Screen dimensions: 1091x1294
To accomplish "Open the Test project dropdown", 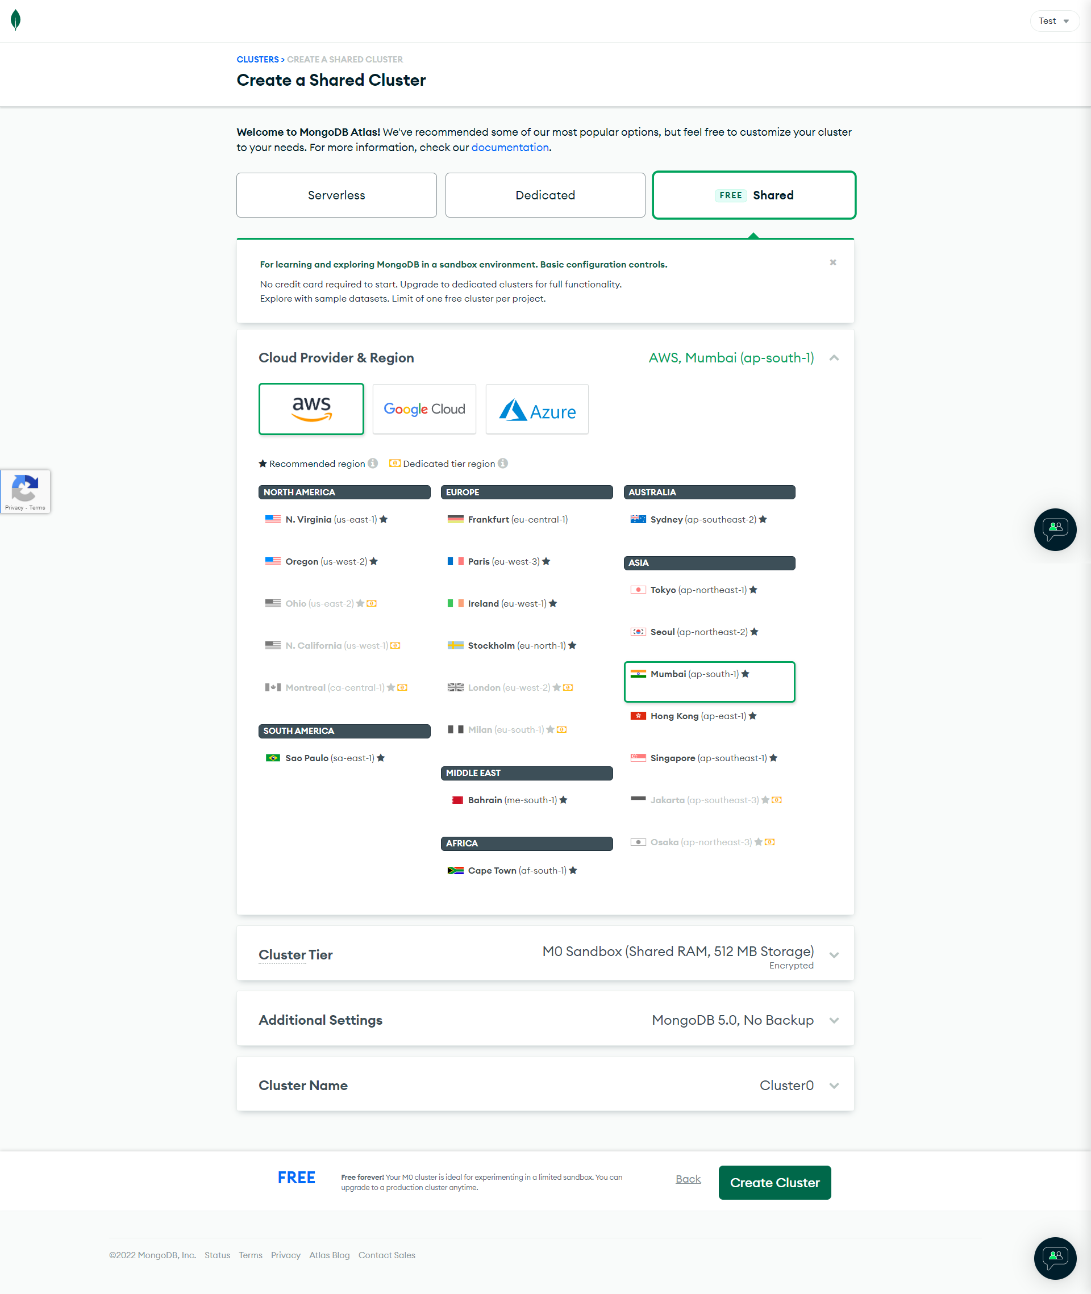I will pos(1054,20).
